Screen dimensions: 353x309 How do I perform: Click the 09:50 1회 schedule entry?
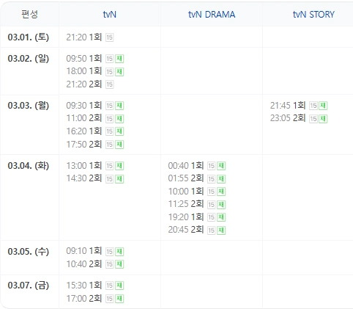(x=83, y=59)
